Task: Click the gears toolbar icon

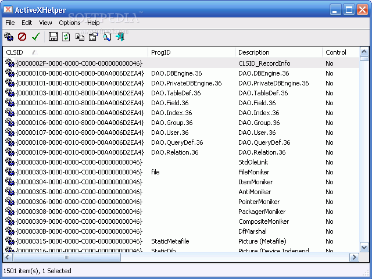Action: [x=9, y=37]
